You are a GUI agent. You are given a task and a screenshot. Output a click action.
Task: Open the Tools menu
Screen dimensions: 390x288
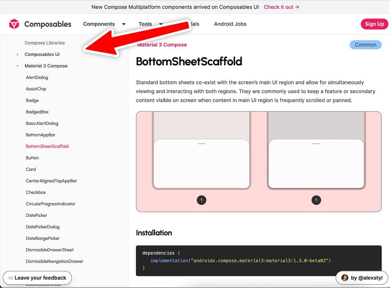coord(145,24)
